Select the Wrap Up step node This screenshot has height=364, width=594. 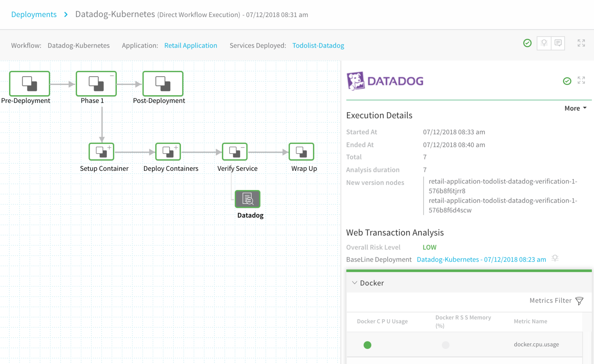pyautogui.click(x=301, y=152)
